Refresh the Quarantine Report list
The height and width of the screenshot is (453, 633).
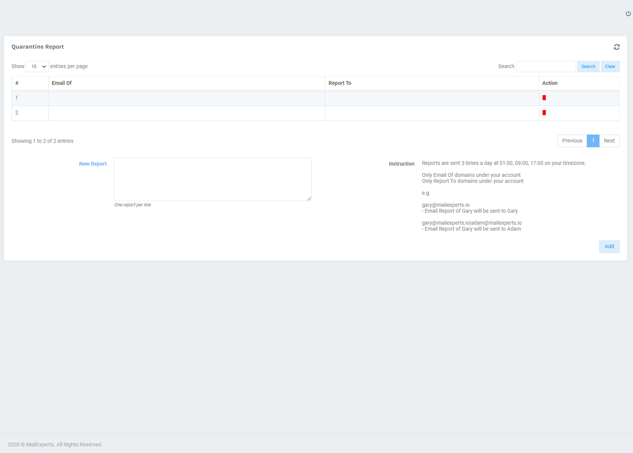click(616, 47)
